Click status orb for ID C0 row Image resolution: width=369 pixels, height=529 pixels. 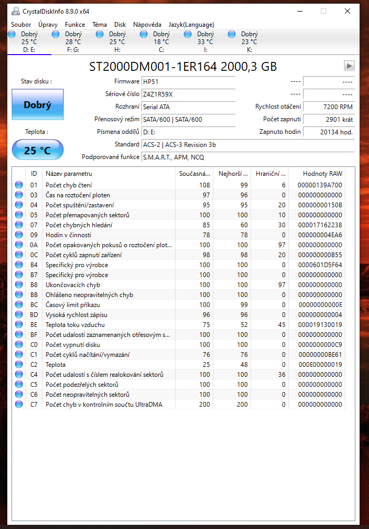19,344
